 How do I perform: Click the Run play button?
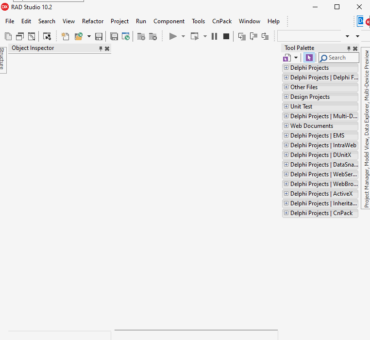click(x=173, y=36)
